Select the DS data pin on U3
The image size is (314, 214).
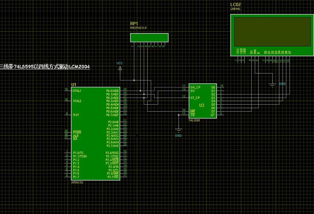click(193, 91)
